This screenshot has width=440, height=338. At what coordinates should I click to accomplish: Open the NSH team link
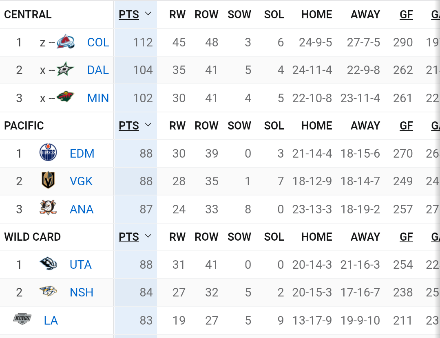coord(82,292)
